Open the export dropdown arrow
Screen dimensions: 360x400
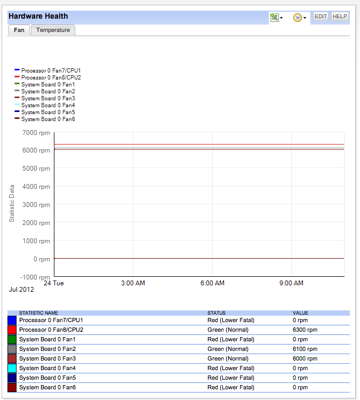point(282,18)
